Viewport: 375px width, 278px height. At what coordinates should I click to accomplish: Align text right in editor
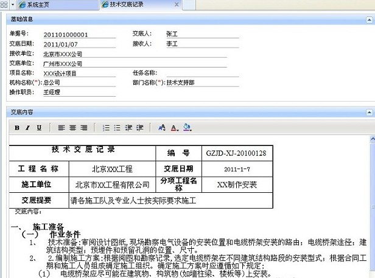click(83, 128)
